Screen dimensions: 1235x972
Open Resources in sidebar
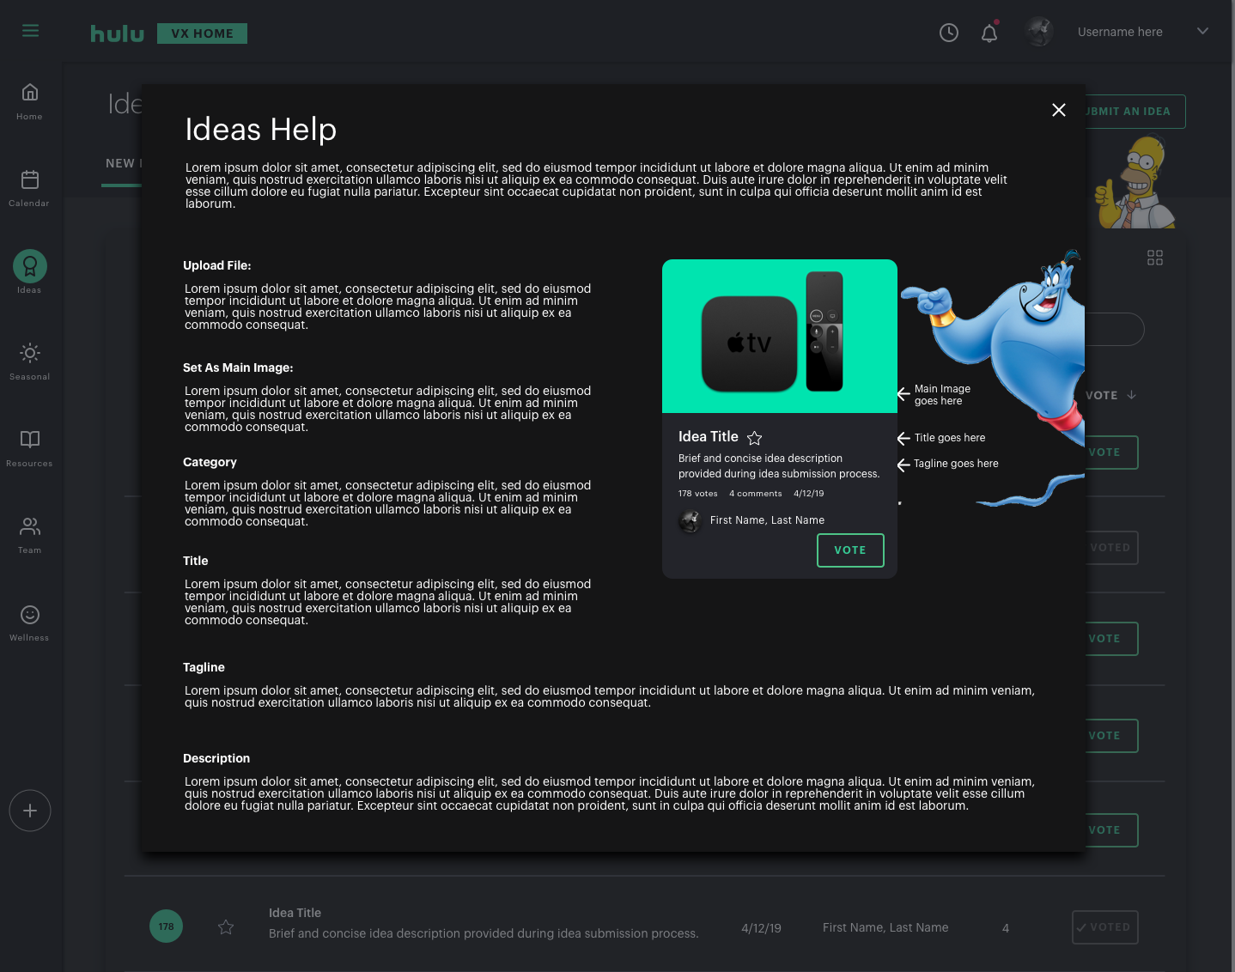pos(30,448)
